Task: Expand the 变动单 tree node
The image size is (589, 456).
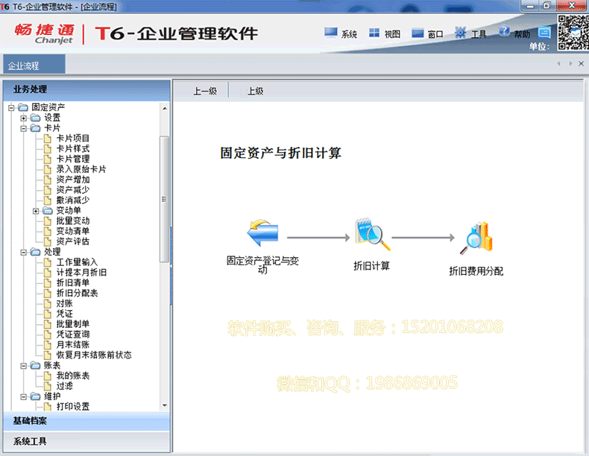Action: click(x=36, y=211)
